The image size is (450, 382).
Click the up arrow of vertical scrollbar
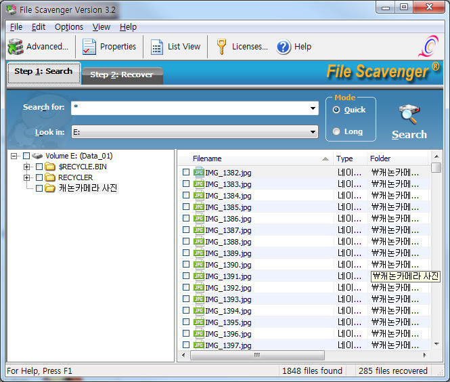[436, 156]
